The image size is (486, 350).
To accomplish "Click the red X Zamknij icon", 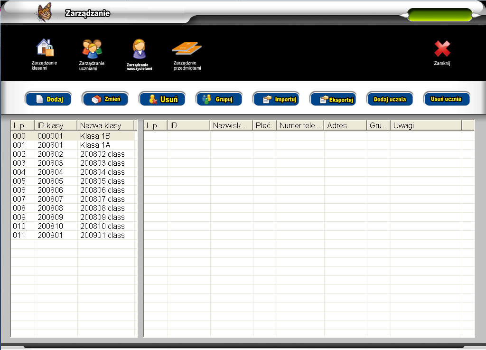I will click(442, 48).
